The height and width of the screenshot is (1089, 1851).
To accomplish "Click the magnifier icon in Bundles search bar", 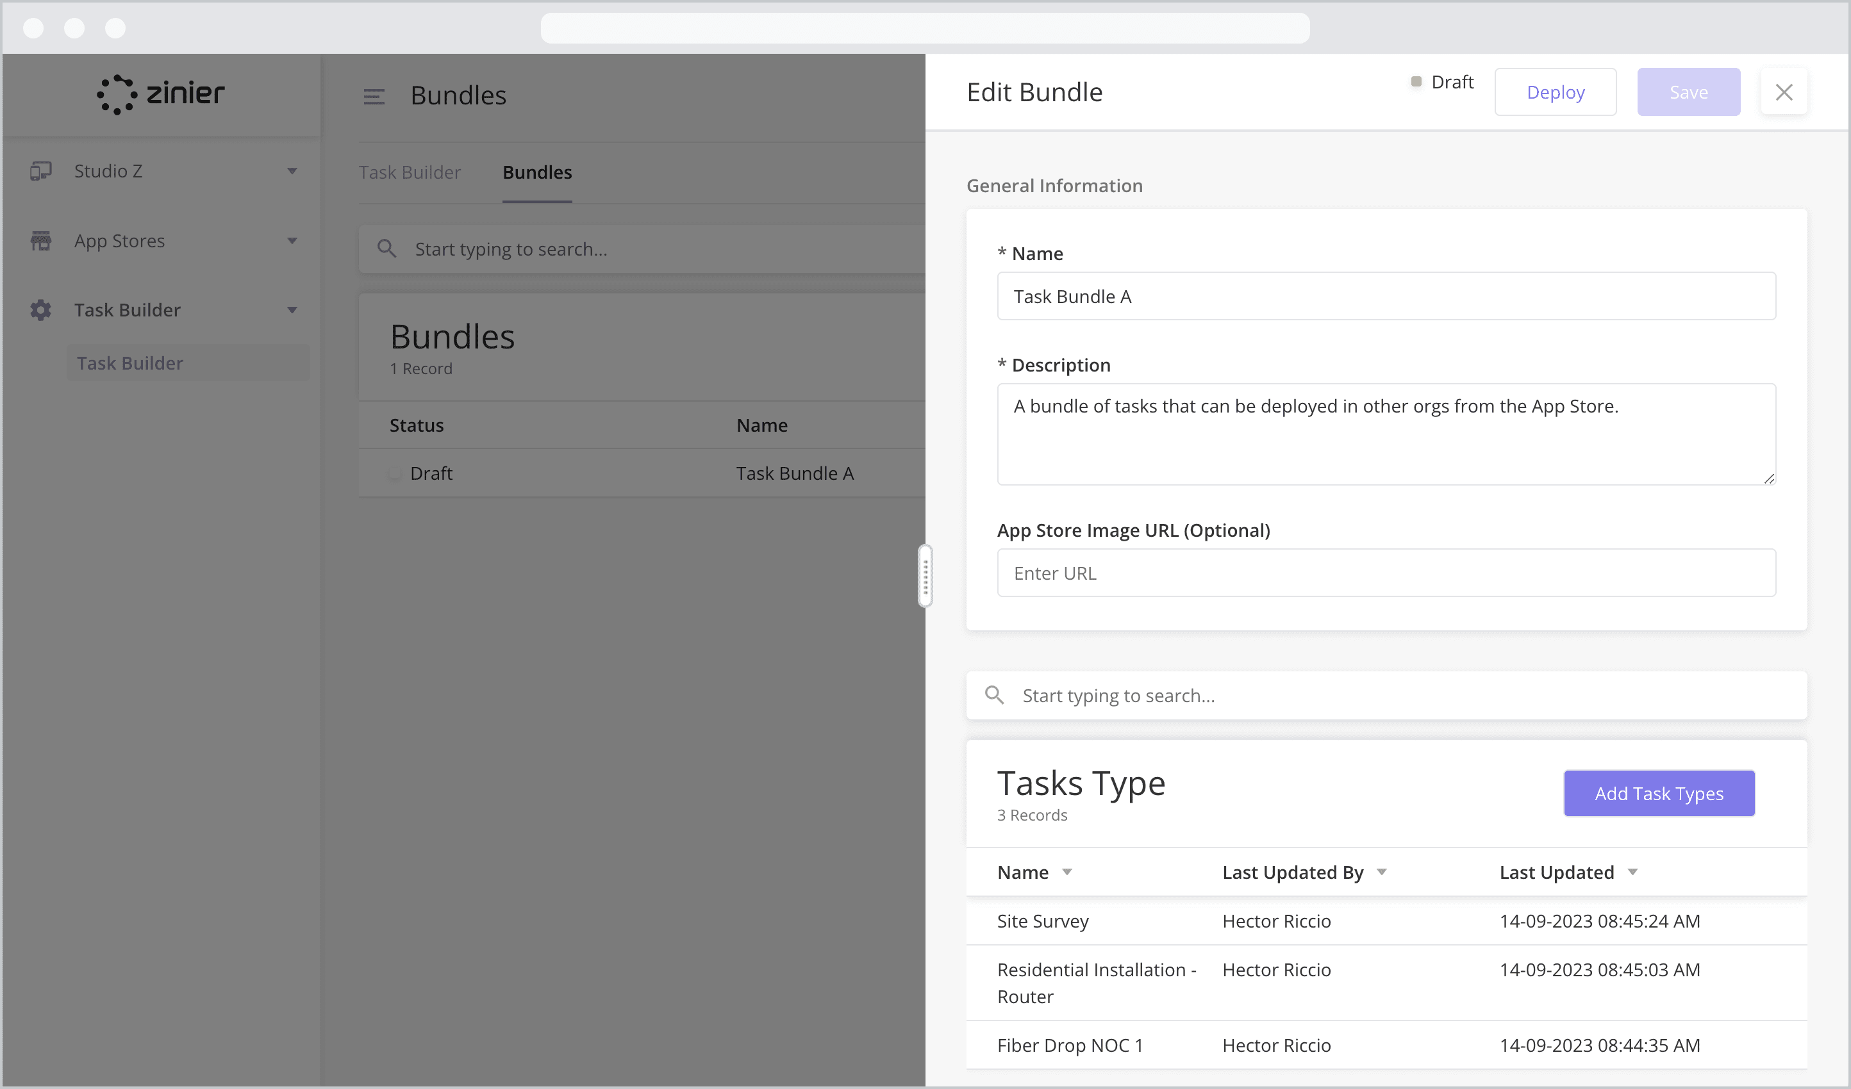I will 387,249.
